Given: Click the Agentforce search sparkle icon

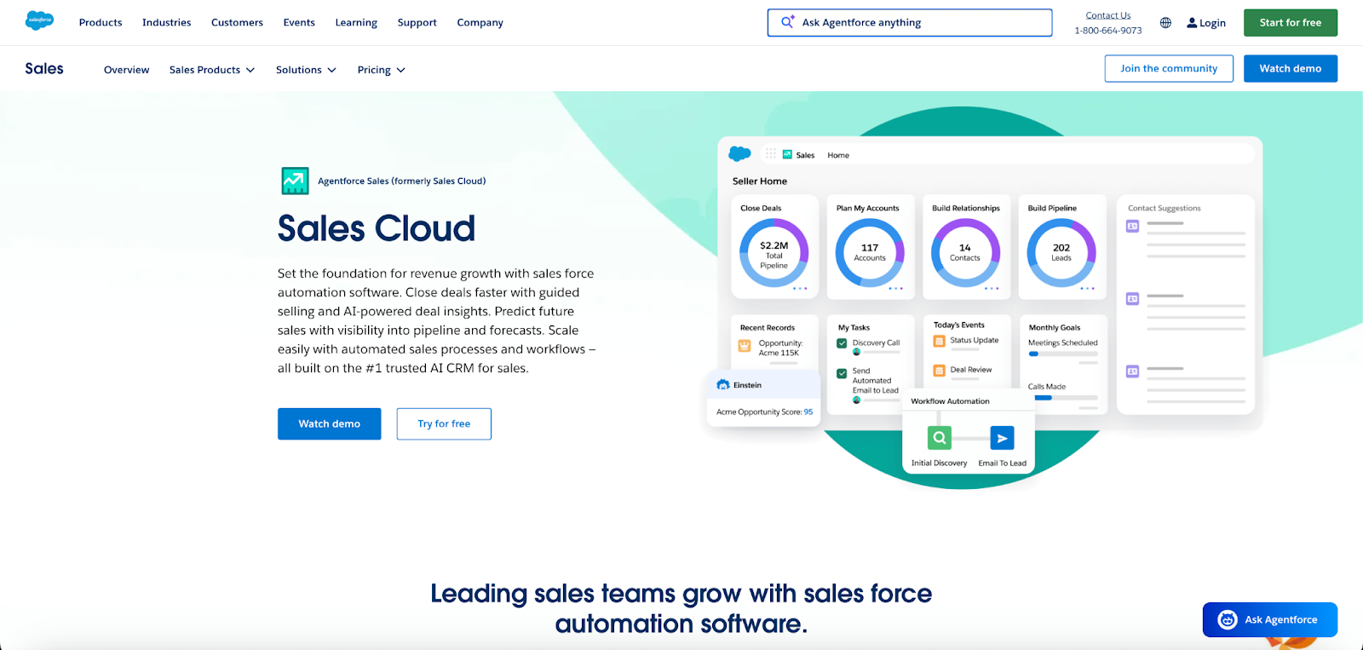Looking at the screenshot, I should pyautogui.click(x=788, y=22).
